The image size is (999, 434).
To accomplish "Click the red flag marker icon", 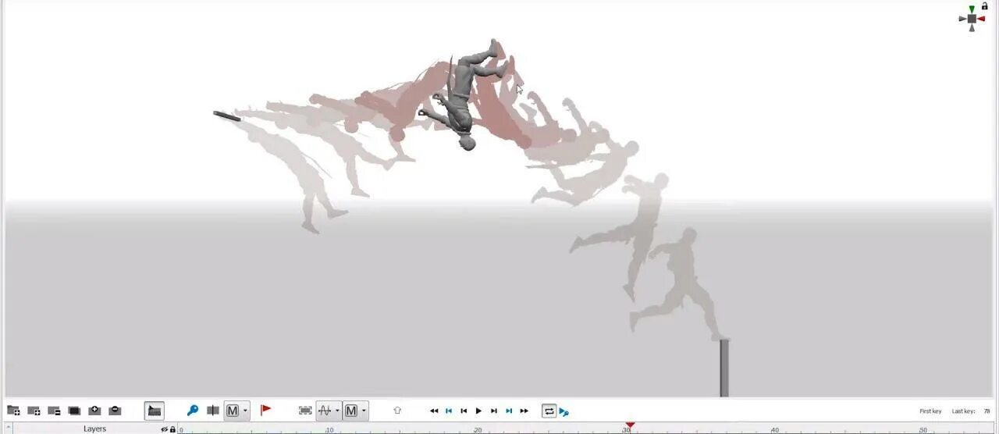I will (265, 410).
